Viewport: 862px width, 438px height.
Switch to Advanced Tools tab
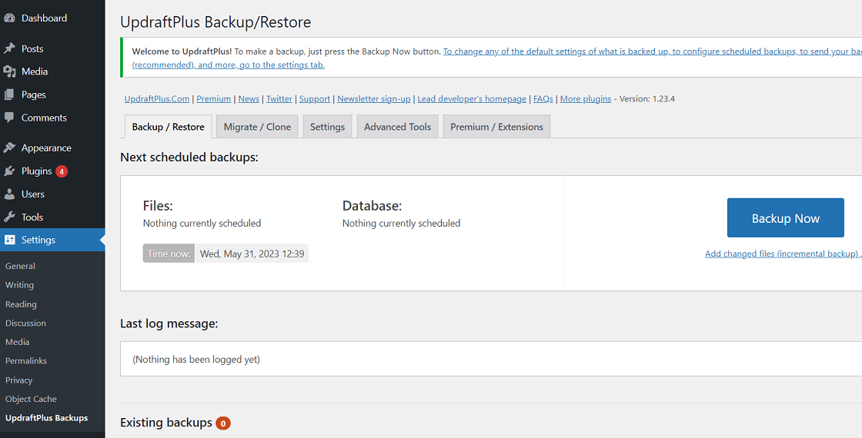(397, 127)
